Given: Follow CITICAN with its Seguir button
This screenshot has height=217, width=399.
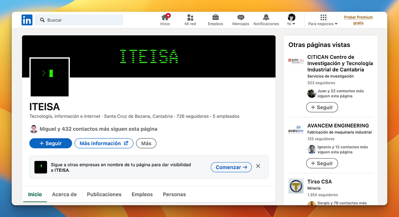Looking at the screenshot, I should (x=322, y=107).
